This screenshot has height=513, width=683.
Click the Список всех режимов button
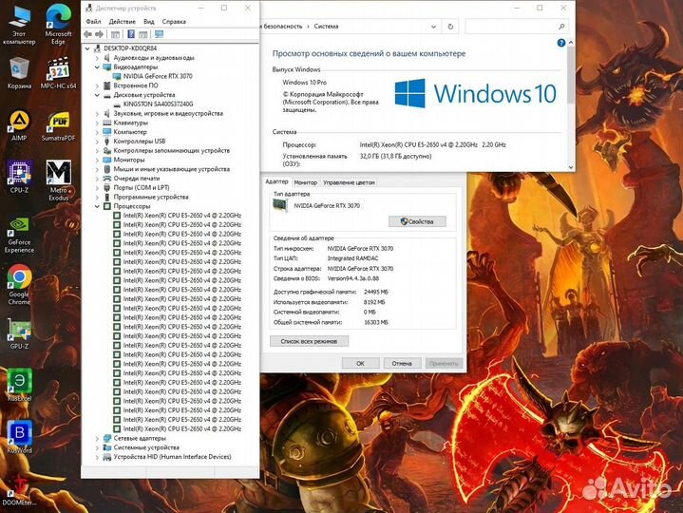point(309,341)
